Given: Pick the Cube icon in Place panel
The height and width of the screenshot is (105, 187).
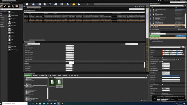Looking at the screenshot, I should (9, 29).
